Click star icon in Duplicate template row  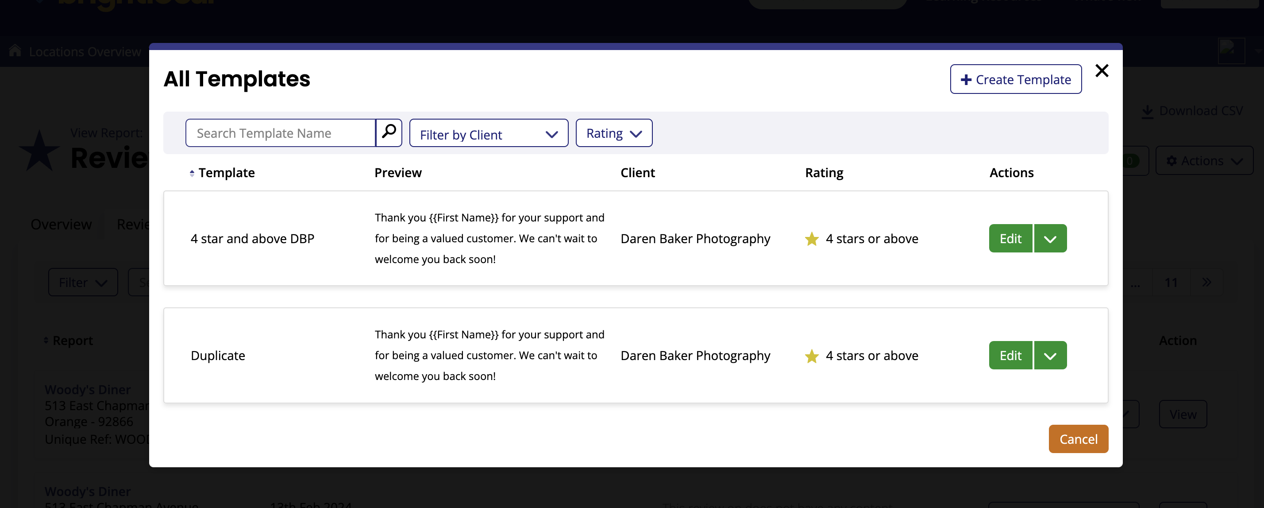coord(812,356)
